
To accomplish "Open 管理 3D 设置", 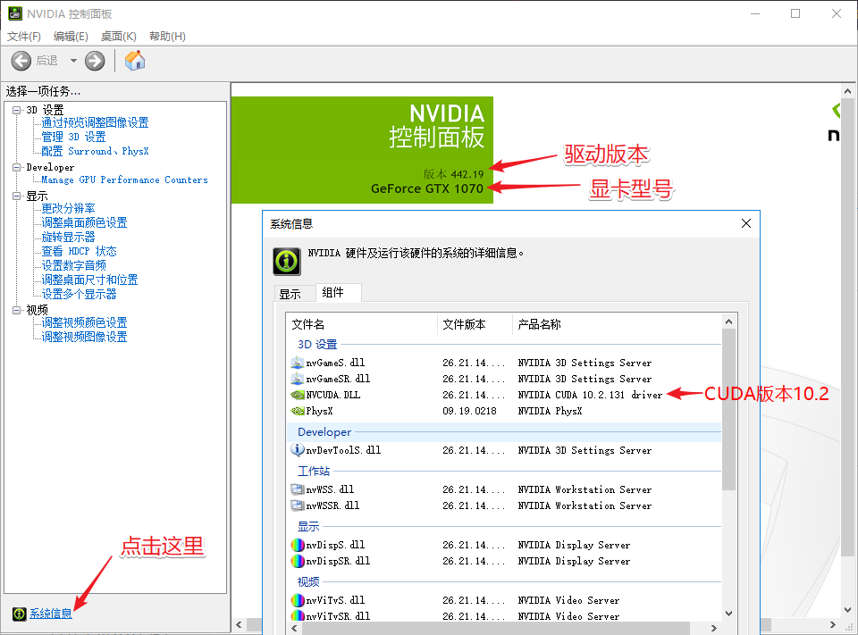I will pyautogui.click(x=74, y=137).
